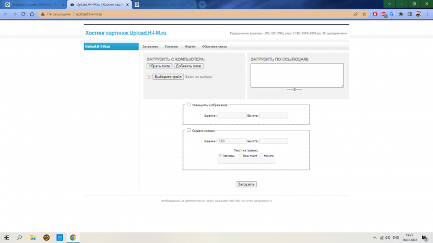Close the first browser tab

pos(62,5)
